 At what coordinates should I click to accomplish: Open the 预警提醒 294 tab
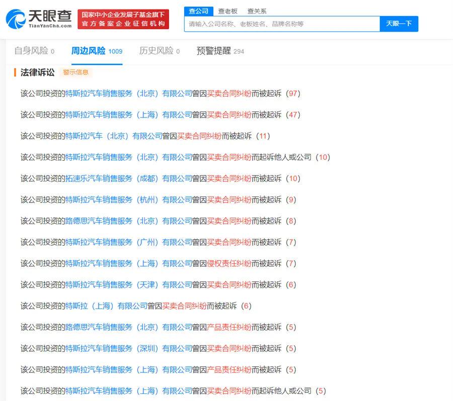click(220, 51)
